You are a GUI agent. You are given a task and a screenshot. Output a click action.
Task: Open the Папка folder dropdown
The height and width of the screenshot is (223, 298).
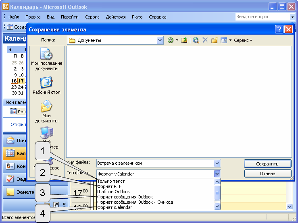click(x=160, y=40)
